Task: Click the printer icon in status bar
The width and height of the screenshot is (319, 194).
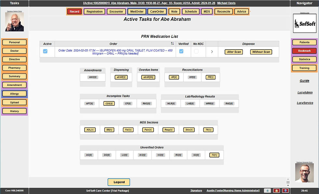Action: click(x=267, y=191)
